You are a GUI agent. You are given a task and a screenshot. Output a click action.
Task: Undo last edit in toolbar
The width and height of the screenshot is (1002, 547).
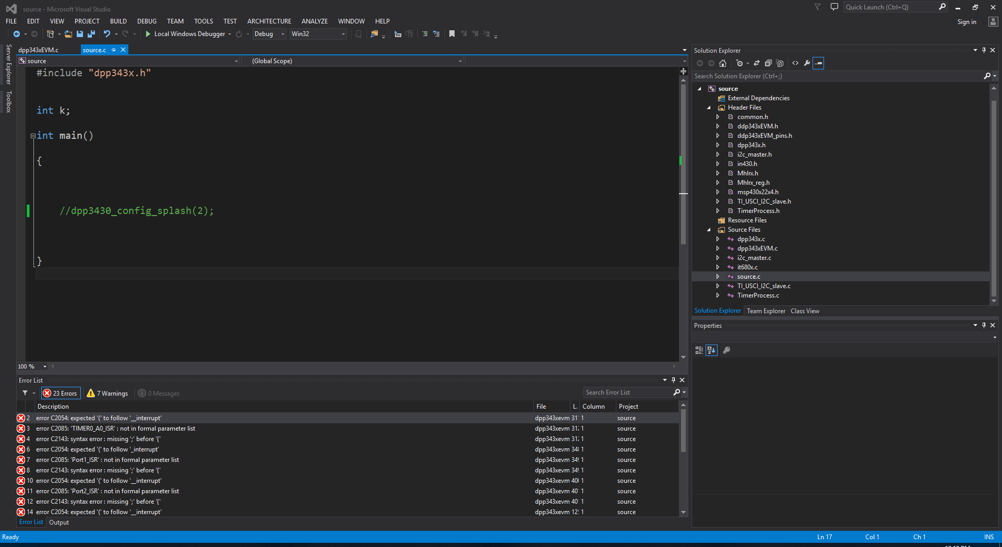click(x=107, y=34)
